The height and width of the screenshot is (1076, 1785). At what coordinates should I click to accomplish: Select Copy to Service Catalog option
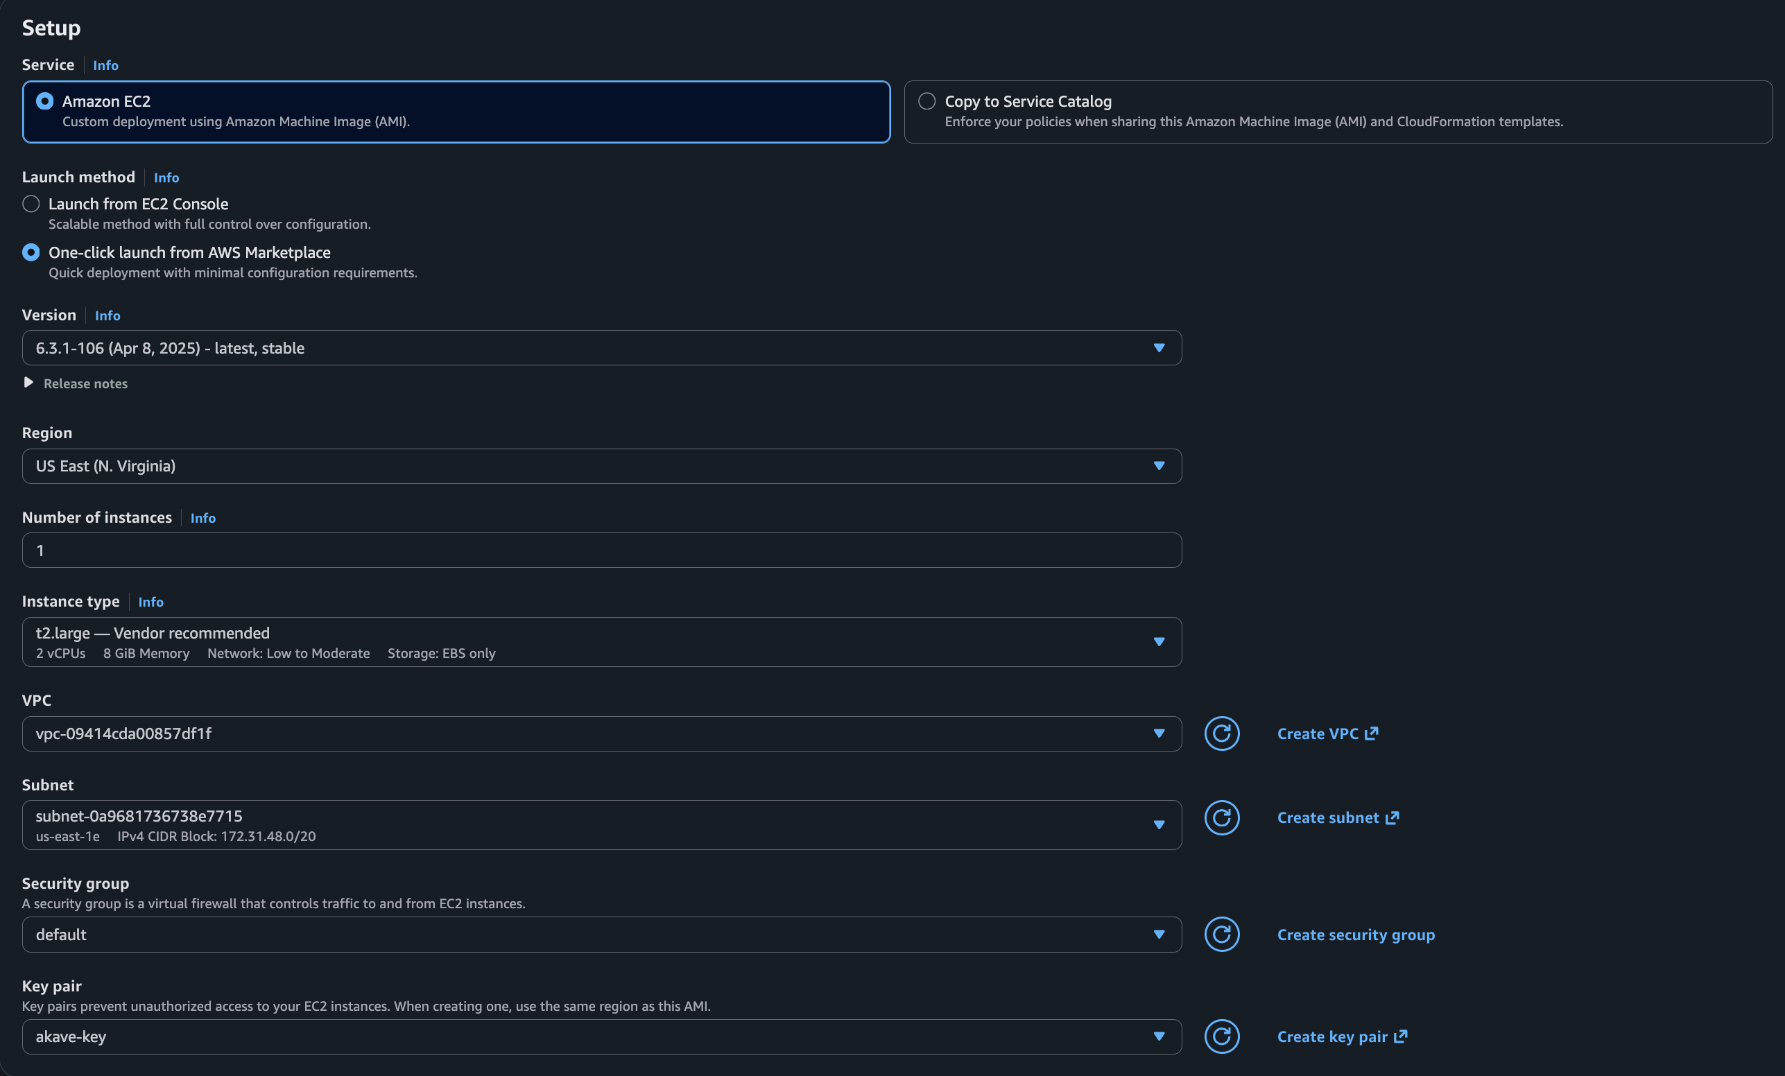click(x=926, y=101)
